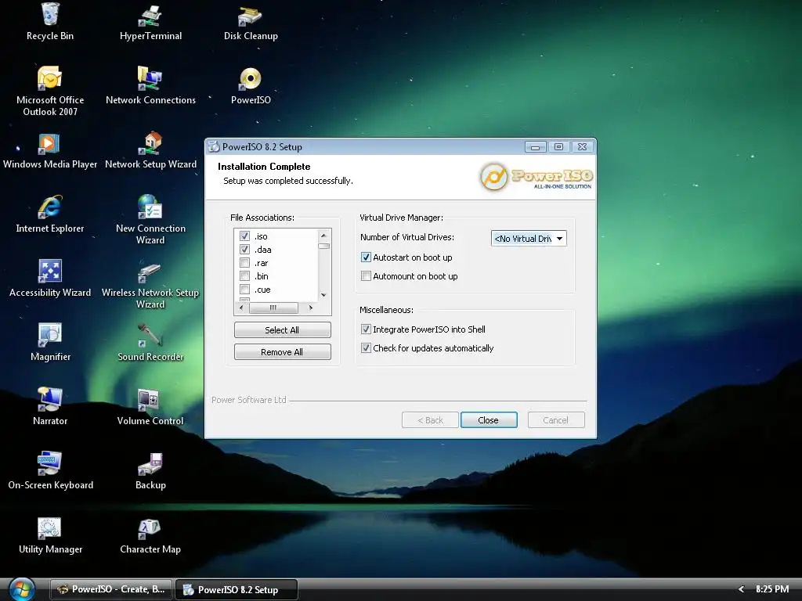
Task: Select the Network Setup Wizard icon
Action: (x=150, y=149)
